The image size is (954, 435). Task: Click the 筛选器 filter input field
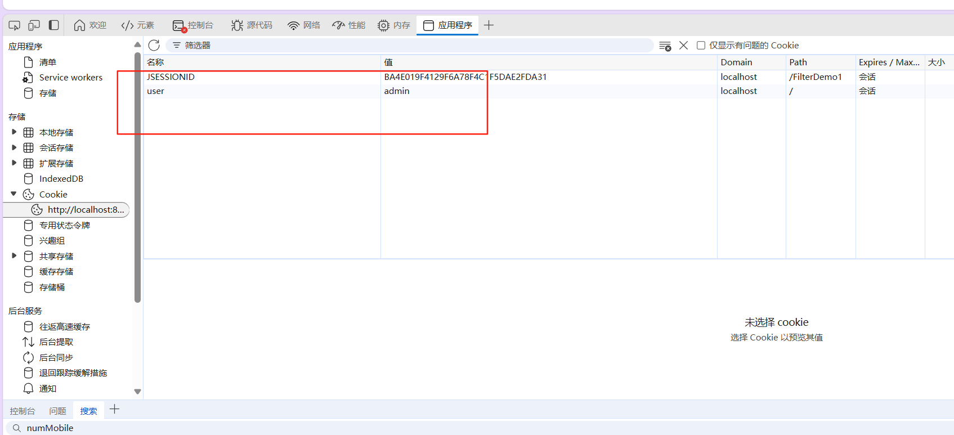pyautogui.click(x=410, y=46)
